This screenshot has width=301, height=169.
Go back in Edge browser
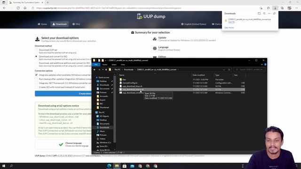click(4, 8)
